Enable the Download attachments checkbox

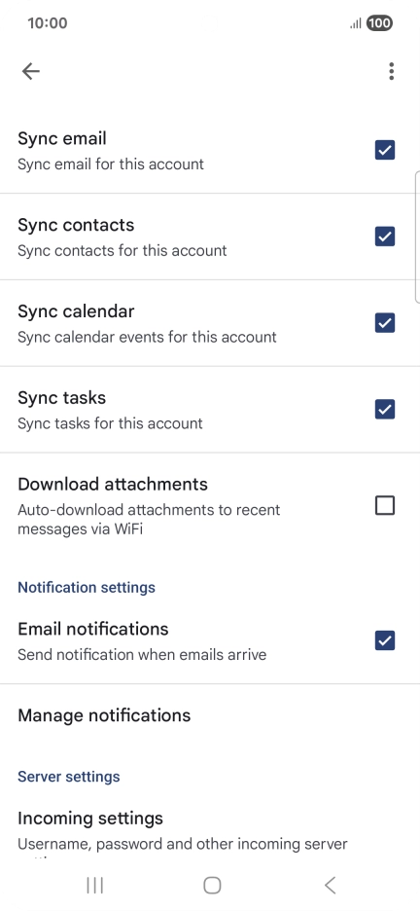pyautogui.click(x=385, y=505)
